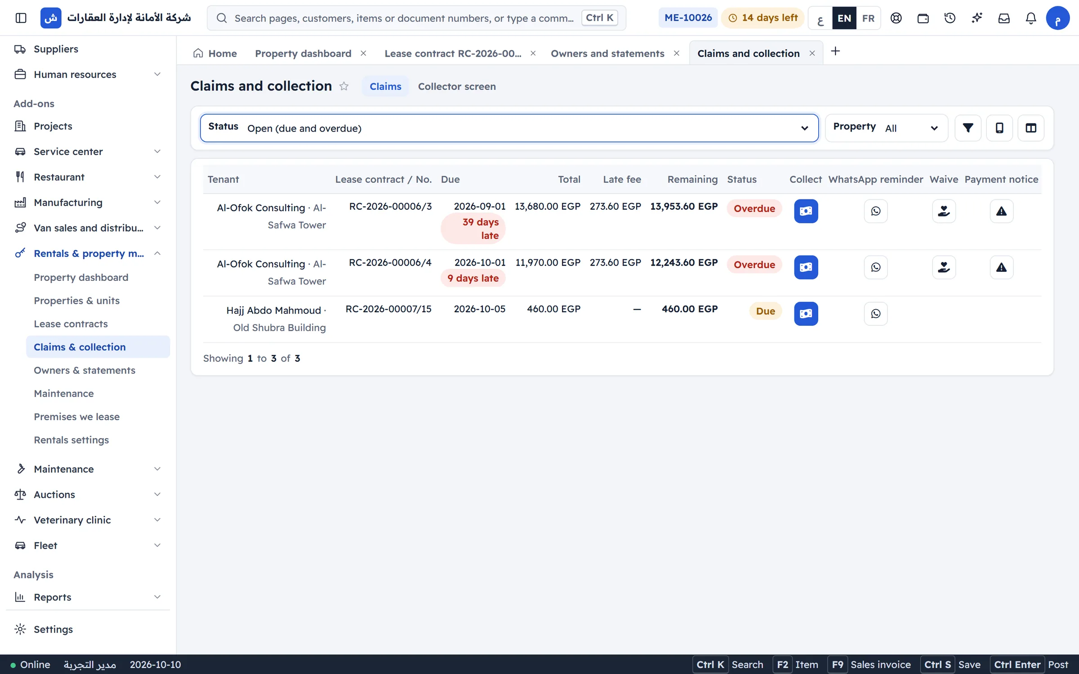Open the Home tab
The width and height of the screenshot is (1079, 674).
click(x=215, y=53)
